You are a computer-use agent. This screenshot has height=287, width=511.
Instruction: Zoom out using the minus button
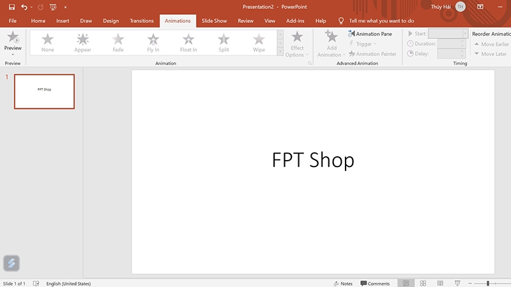click(x=470, y=283)
